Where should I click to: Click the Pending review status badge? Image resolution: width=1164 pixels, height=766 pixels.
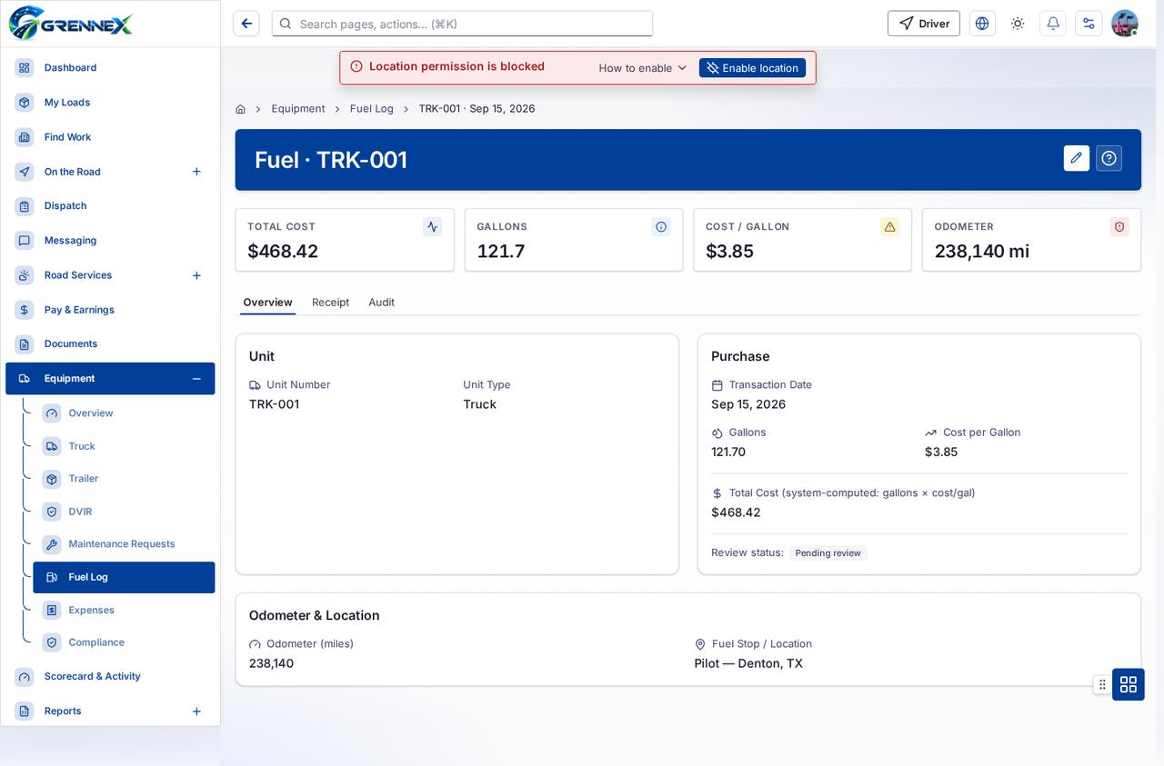pos(828,552)
